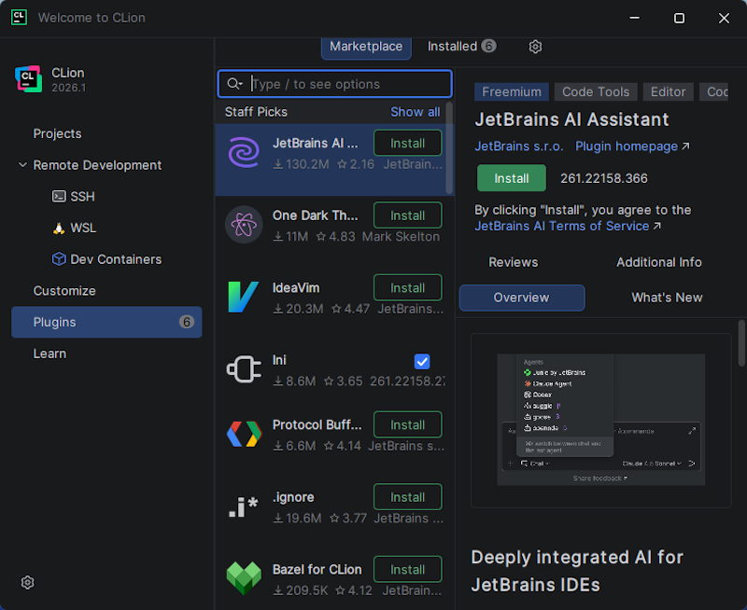The width and height of the screenshot is (747, 610).
Task: Click the green Install button in details
Action: point(512,178)
